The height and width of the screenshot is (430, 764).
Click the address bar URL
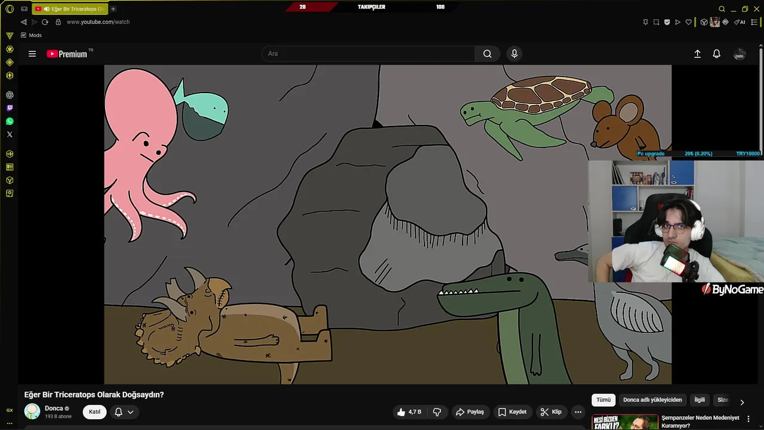(98, 22)
